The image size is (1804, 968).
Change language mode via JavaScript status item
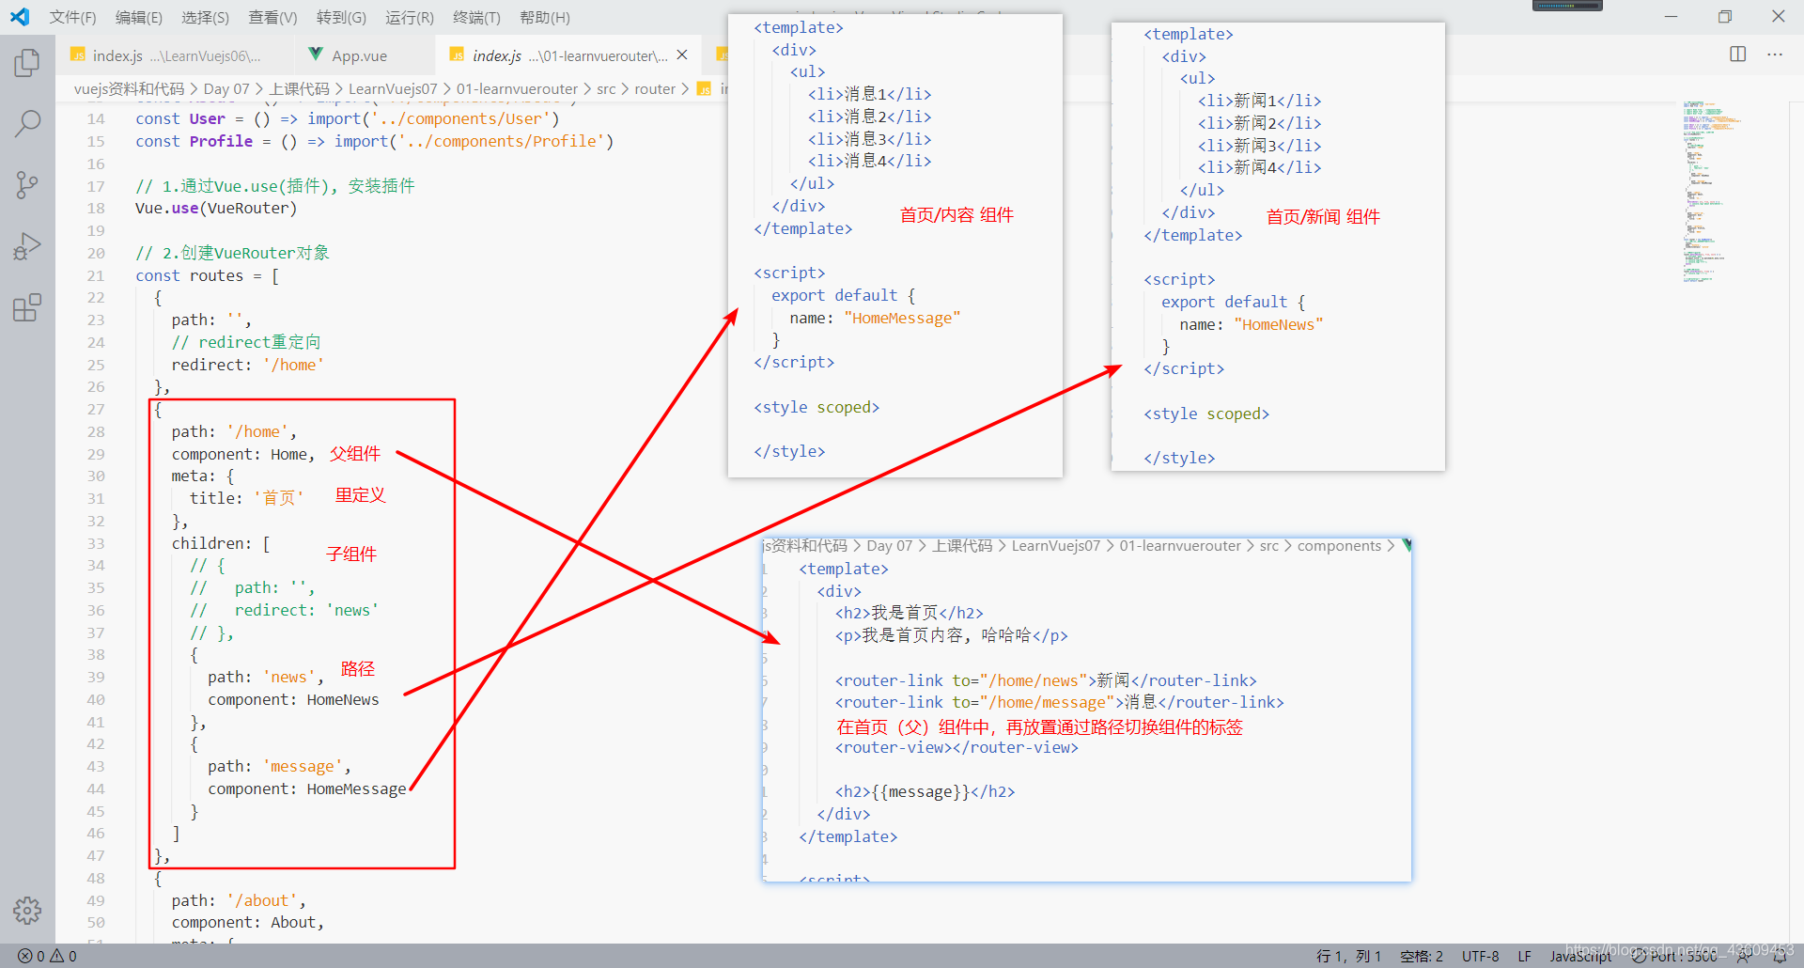(1580, 956)
